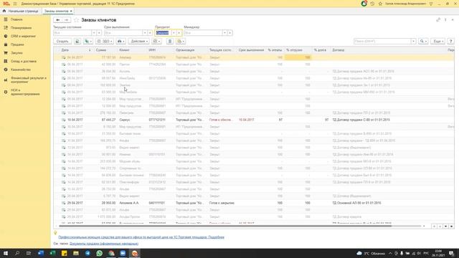Add Заказы клиентов to favorites with star
The width and height of the screenshot is (459, 258).
coord(77,20)
